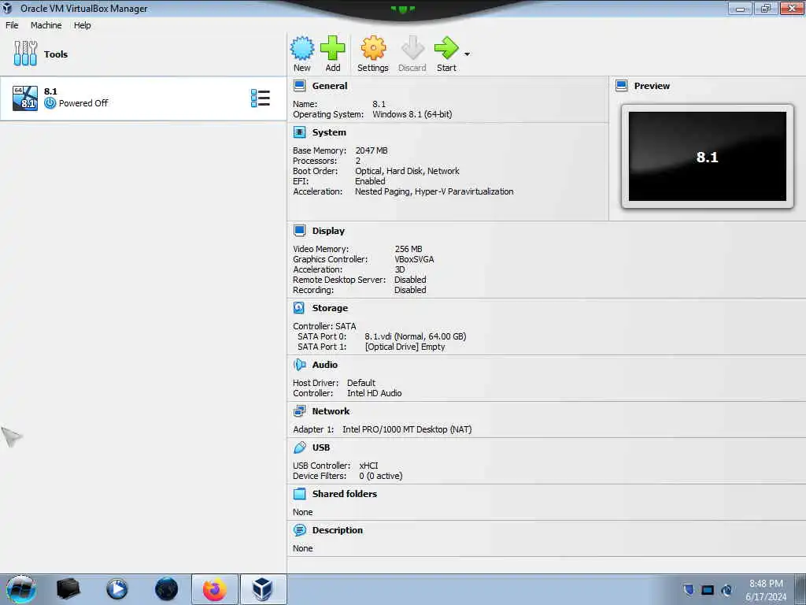The image size is (806, 605).
Task: Open the orange gear Settings icon
Action: 373,48
